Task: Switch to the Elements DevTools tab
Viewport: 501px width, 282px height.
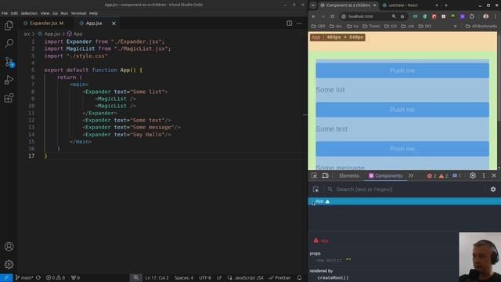Action: coord(349,175)
